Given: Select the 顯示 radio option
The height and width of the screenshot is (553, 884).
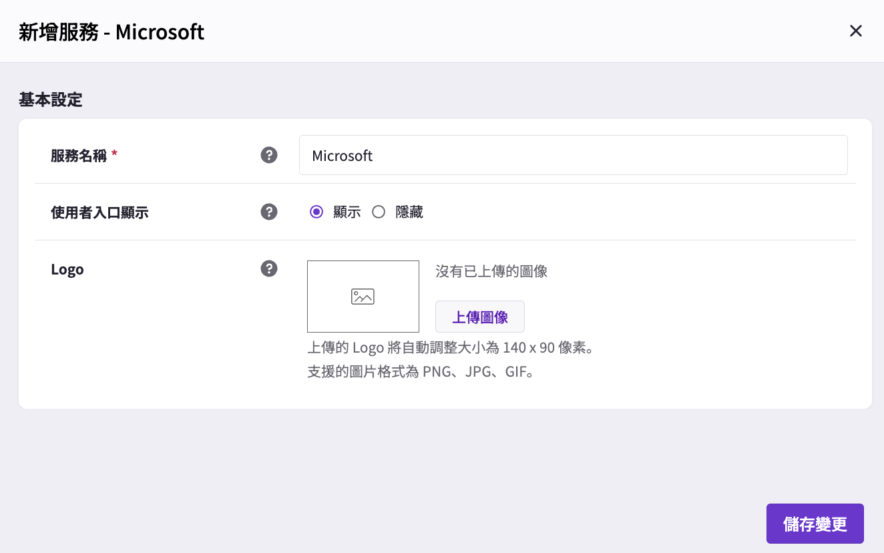Looking at the screenshot, I should (x=316, y=212).
